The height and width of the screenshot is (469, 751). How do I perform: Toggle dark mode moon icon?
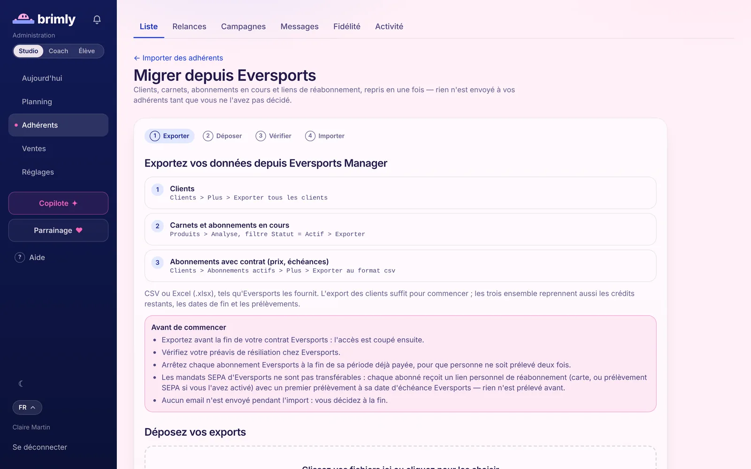coord(21,384)
